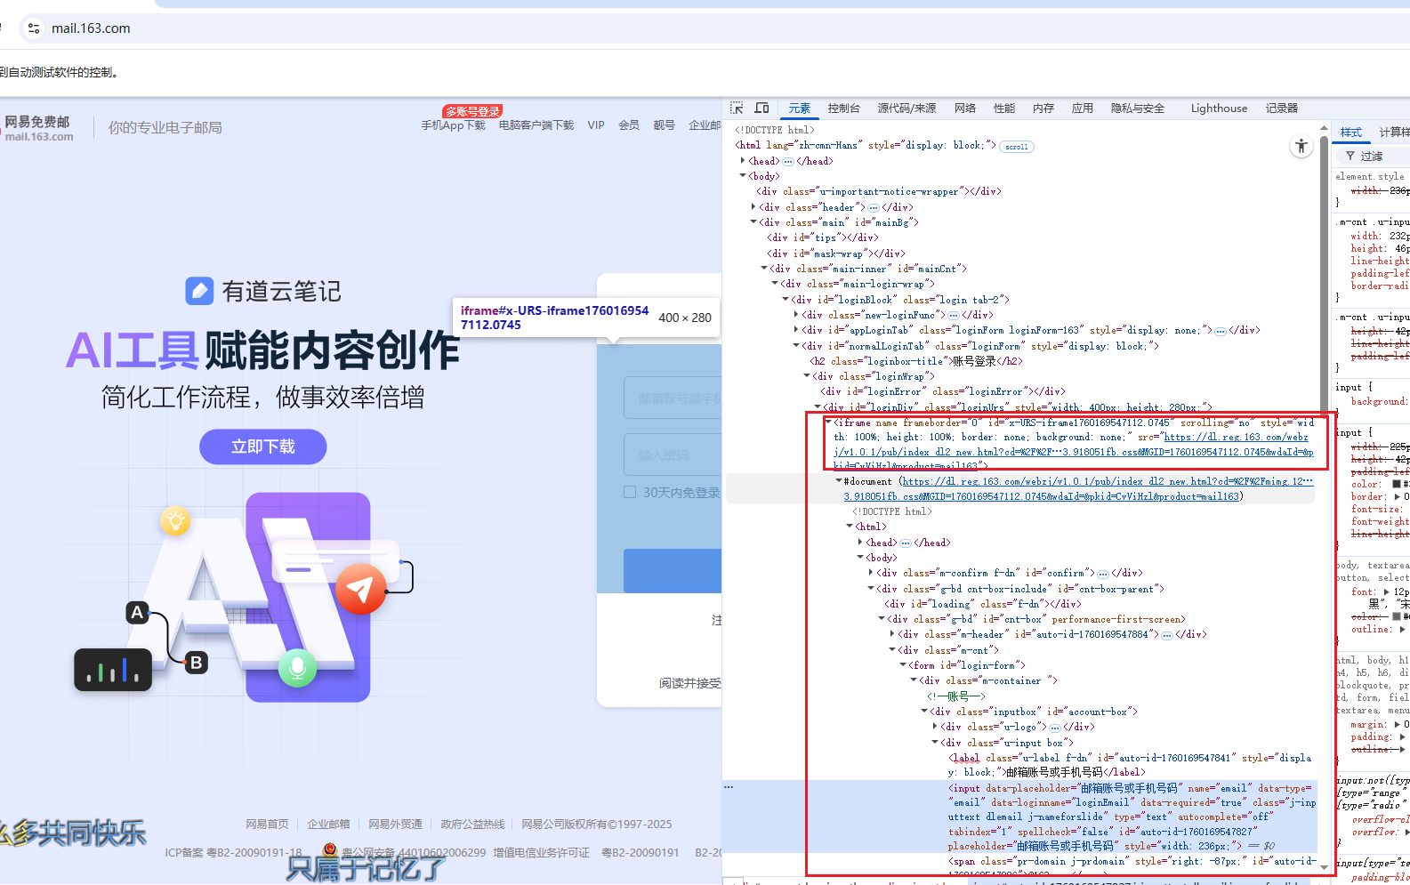Click the scroll badge next to html tag

[x=1017, y=147]
